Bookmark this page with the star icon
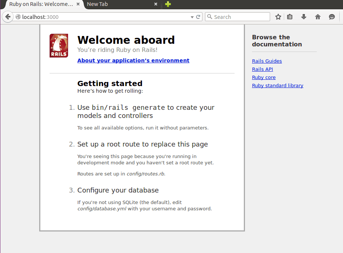This screenshot has height=253, width=343. 278,17
